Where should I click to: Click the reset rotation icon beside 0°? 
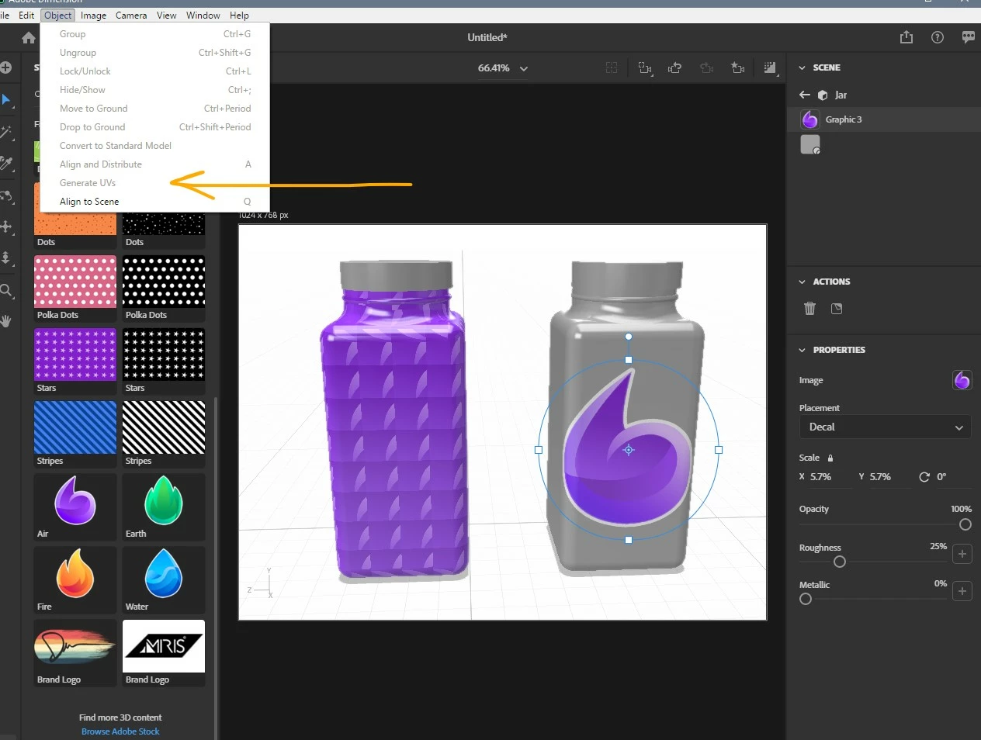coord(924,477)
